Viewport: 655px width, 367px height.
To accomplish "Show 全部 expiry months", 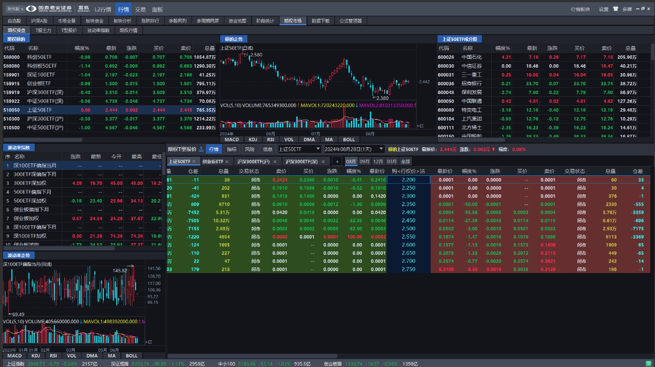I will click(x=405, y=162).
